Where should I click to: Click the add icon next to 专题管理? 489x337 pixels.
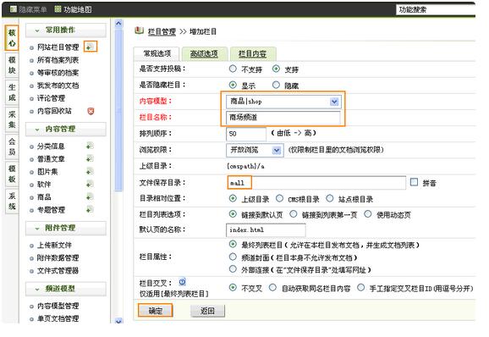point(90,210)
